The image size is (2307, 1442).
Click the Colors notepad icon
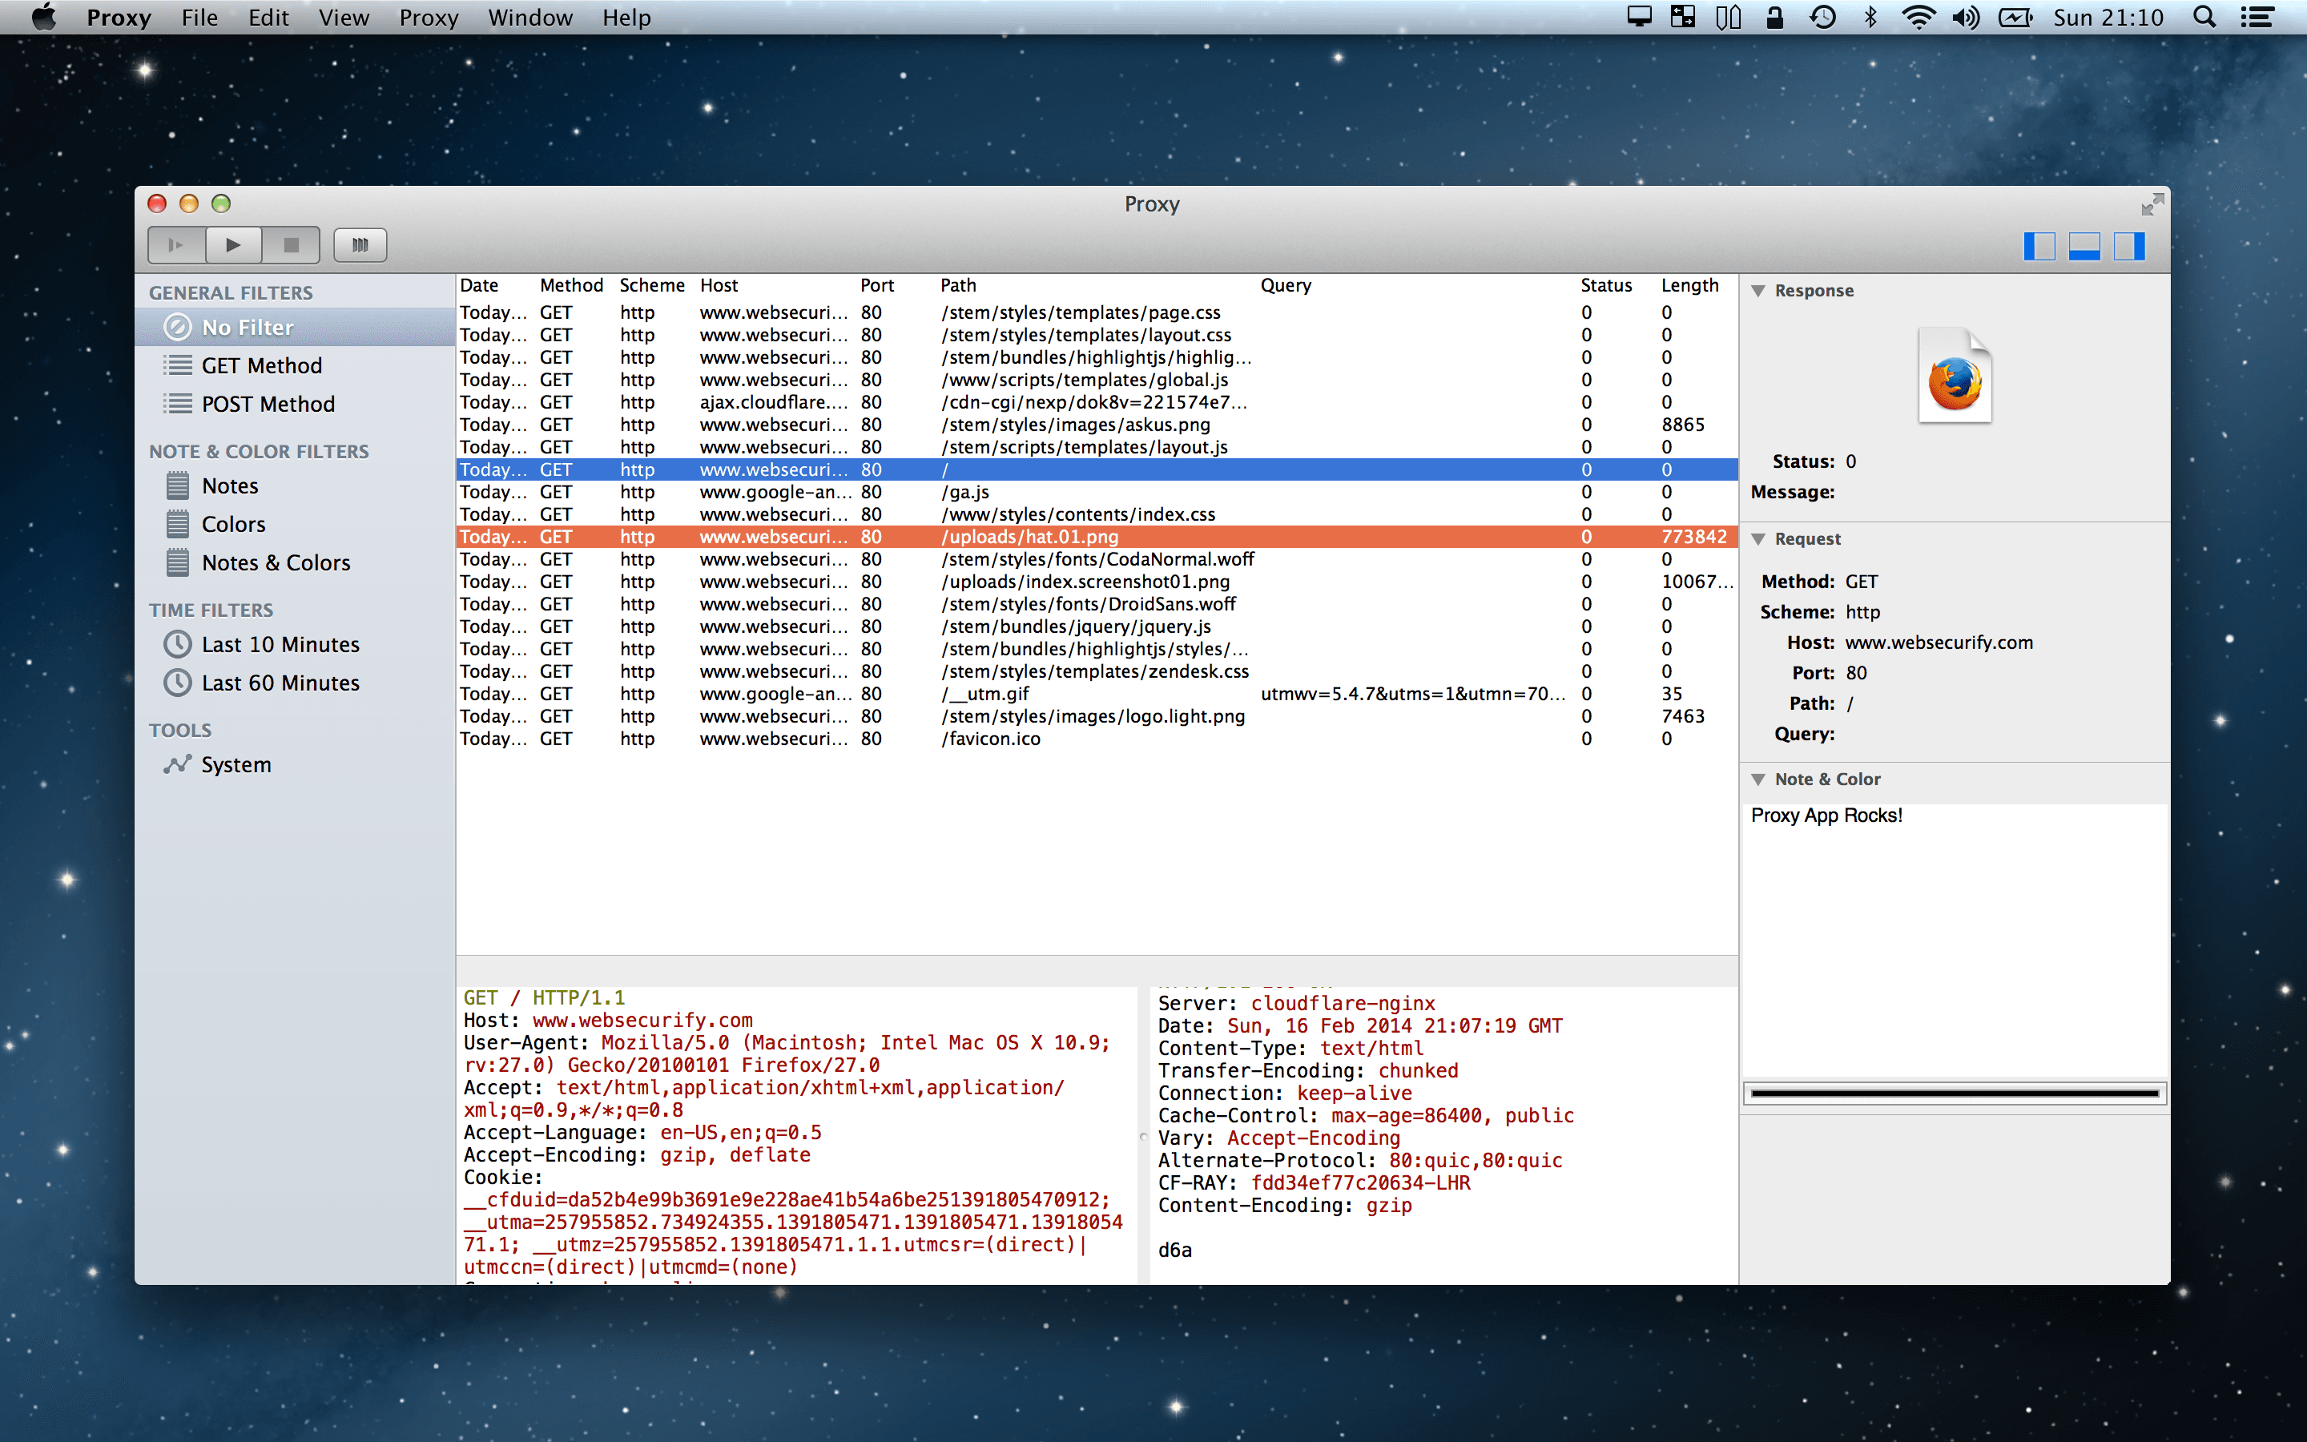pyautogui.click(x=177, y=524)
